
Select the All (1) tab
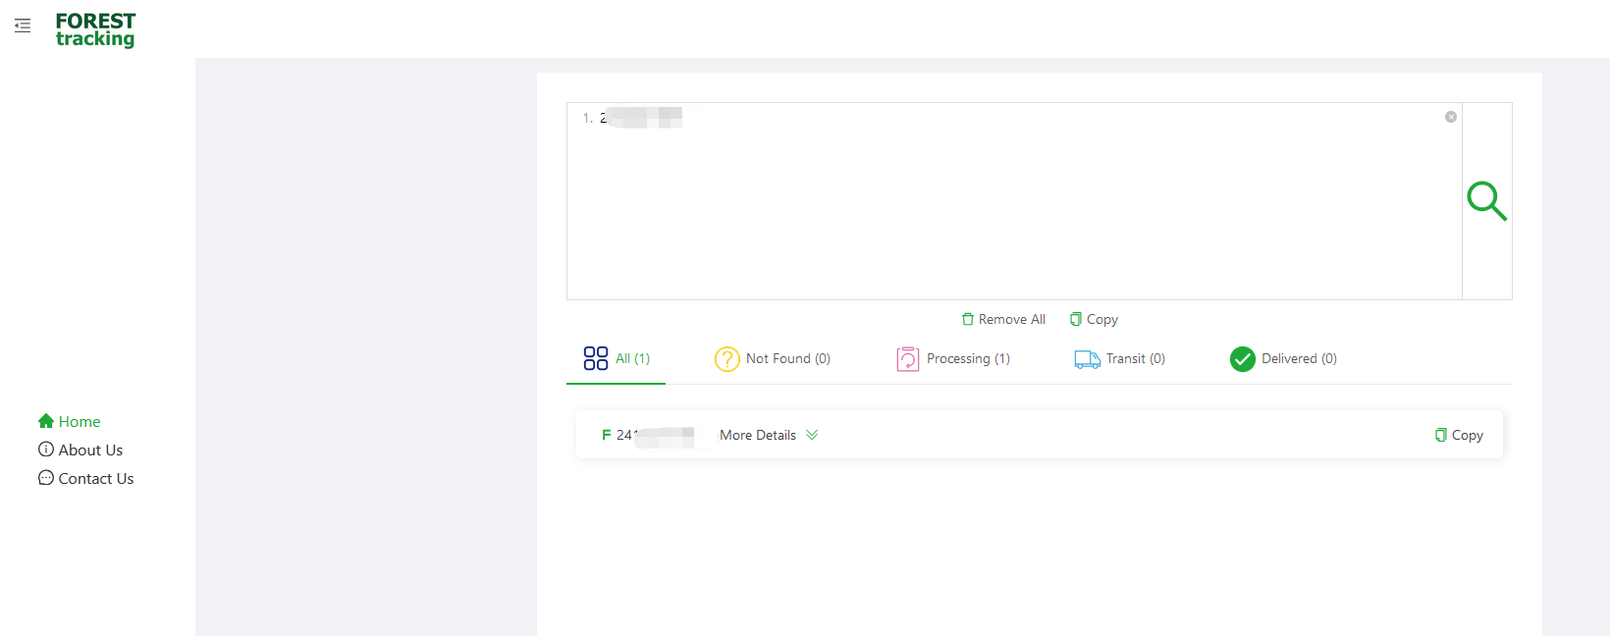click(x=617, y=359)
